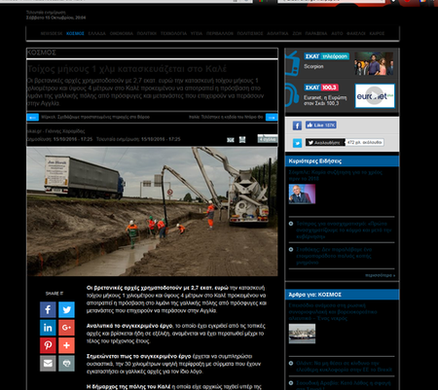Open more sharing options plus icon

click(66, 345)
